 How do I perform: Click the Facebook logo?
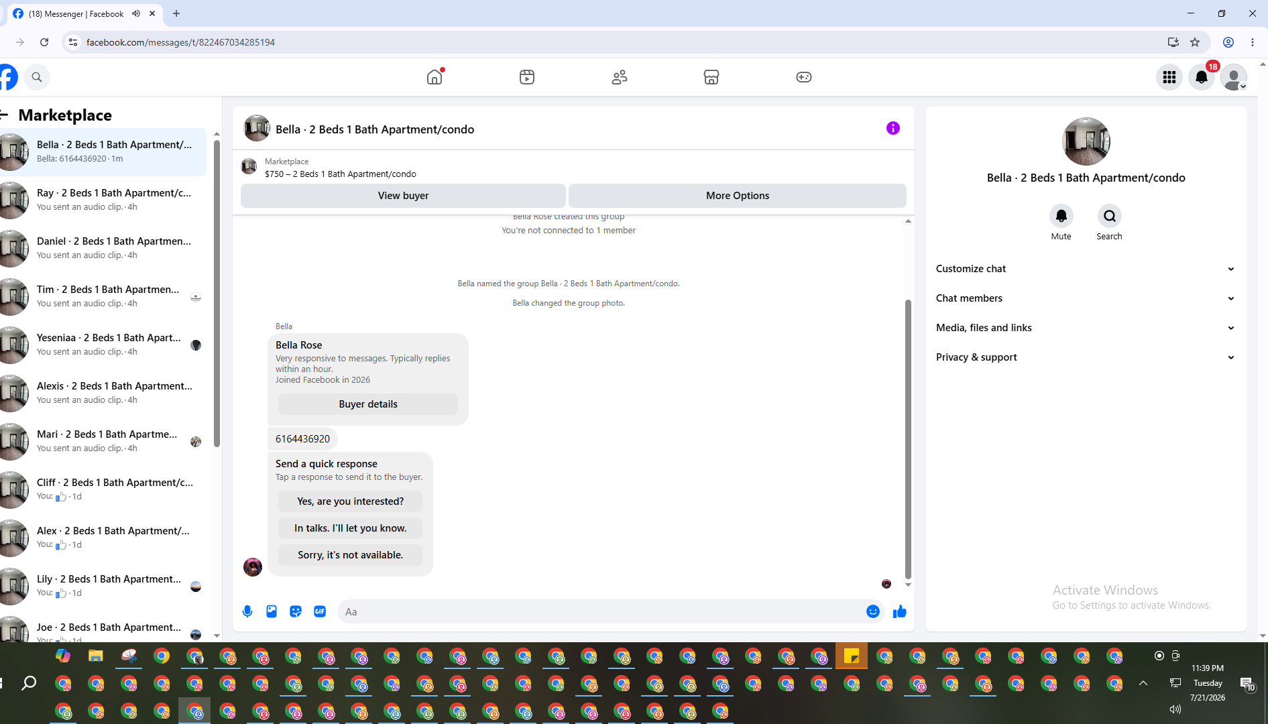point(8,77)
